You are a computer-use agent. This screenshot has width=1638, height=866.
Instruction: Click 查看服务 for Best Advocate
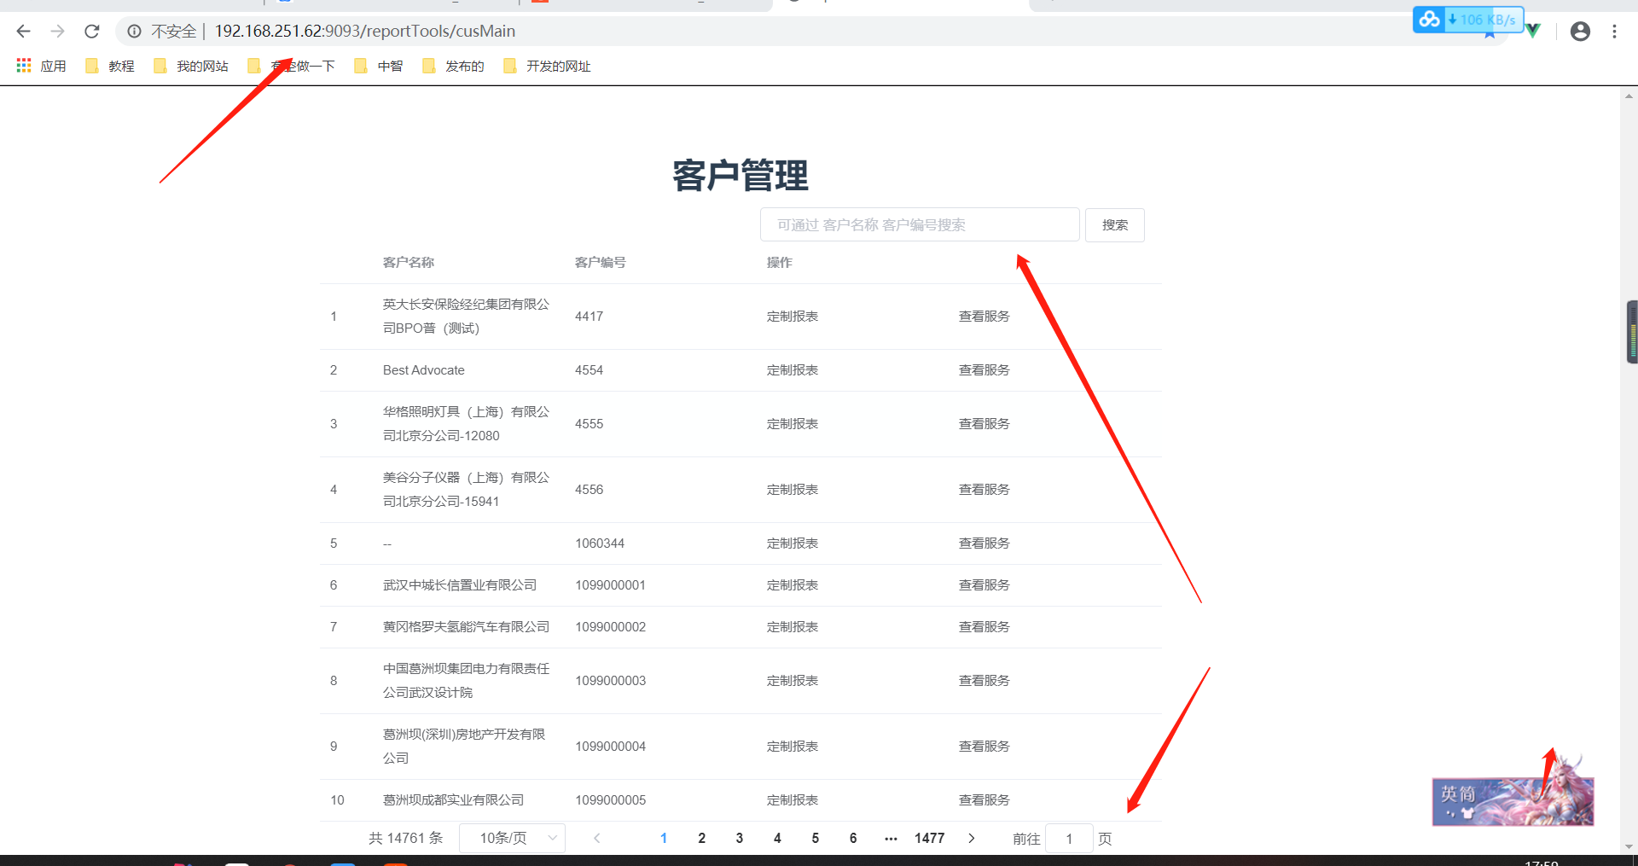pos(985,370)
